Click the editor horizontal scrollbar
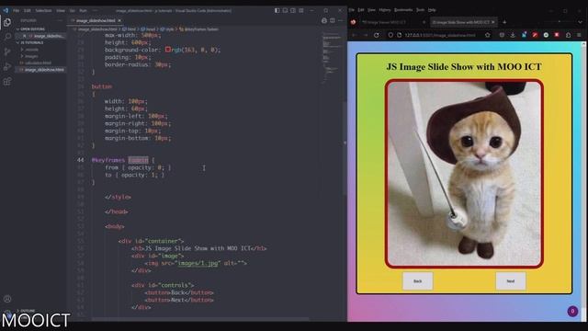Screen dimensions: 588x331 200,319
